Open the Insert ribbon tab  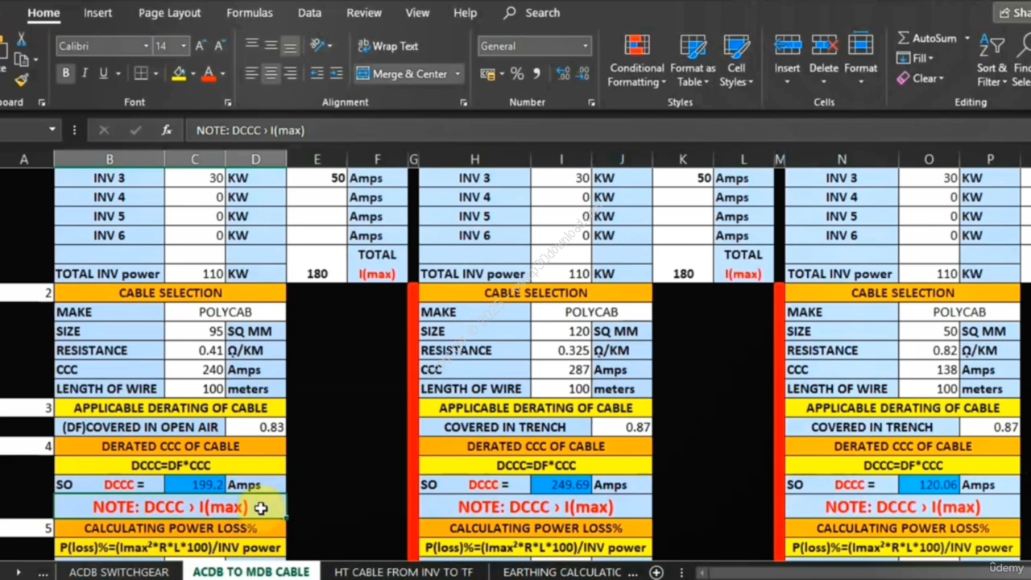pyautogui.click(x=98, y=13)
